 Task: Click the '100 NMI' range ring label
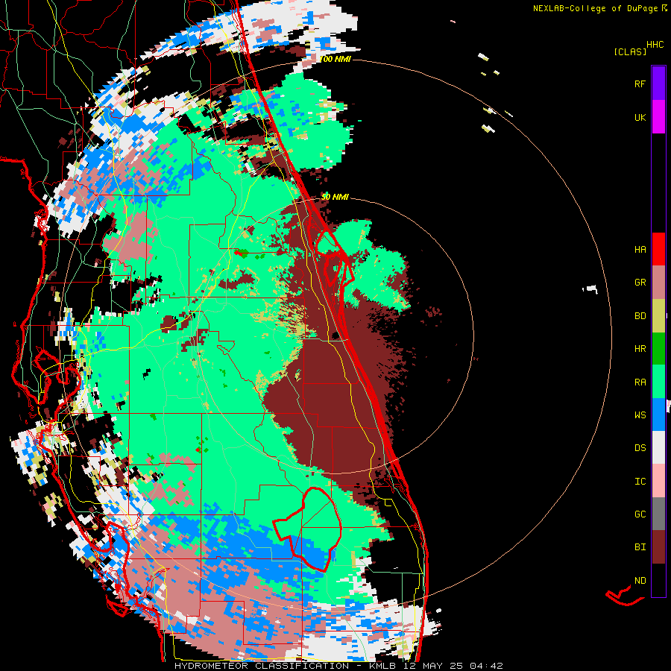pyautogui.click(x=335, y=59)
